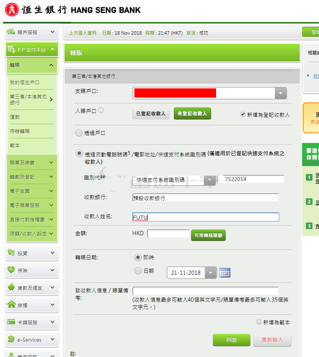Click the 致收款人信息 message field
Viewport: 319px width, 357px height.
tap(205, 291)
